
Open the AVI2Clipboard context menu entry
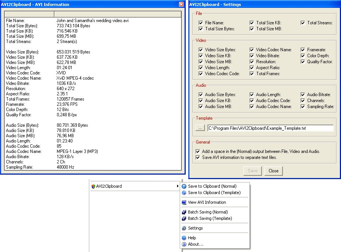point(135,186)
